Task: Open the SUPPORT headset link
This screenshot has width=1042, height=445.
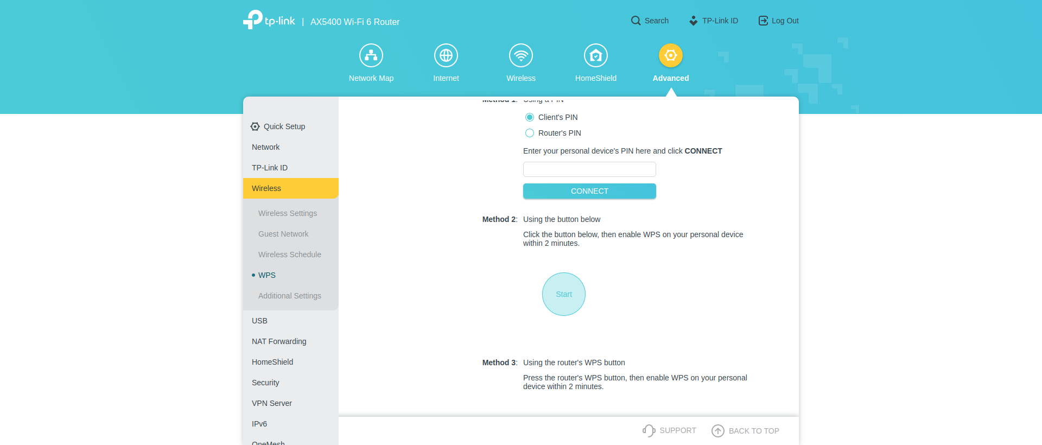Action: coord(649,431)
